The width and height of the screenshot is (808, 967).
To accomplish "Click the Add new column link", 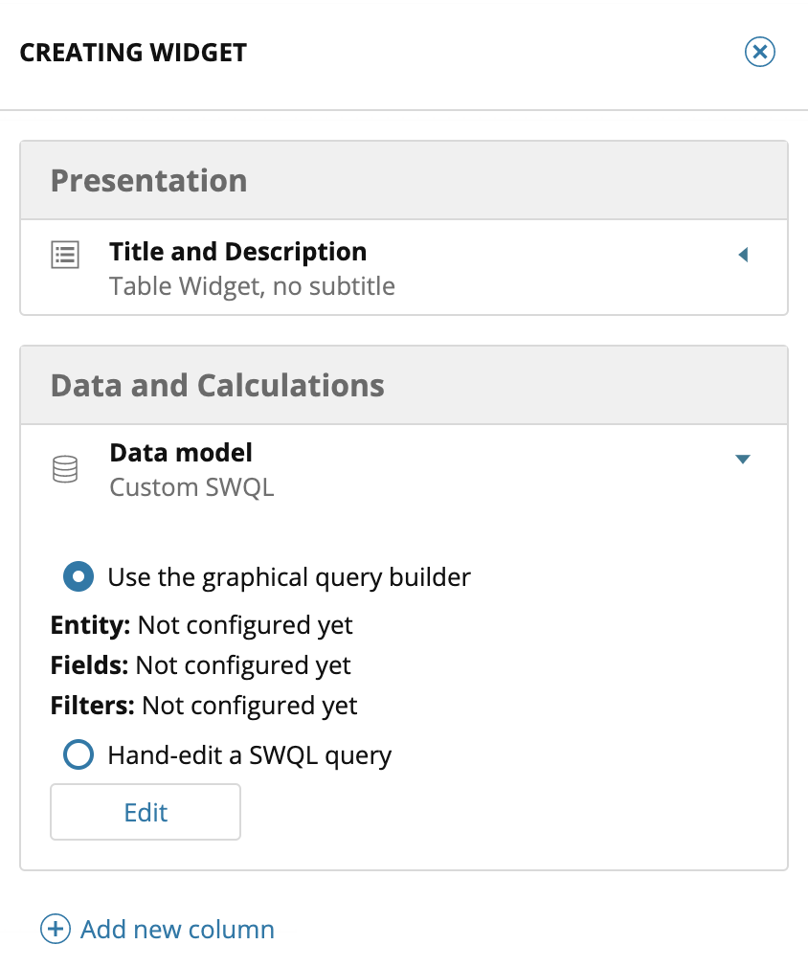I will (177, 929).
